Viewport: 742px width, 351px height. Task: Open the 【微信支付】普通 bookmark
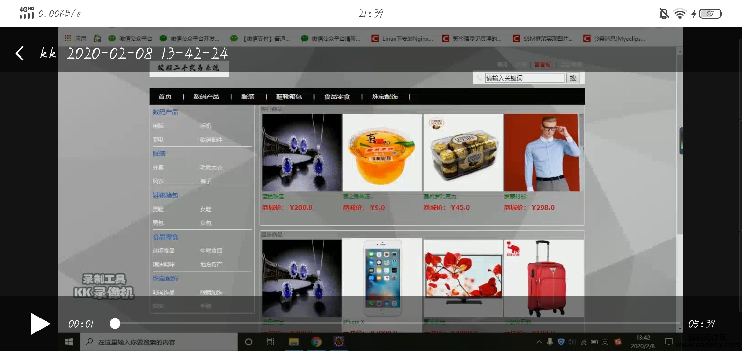click(260, 38)
